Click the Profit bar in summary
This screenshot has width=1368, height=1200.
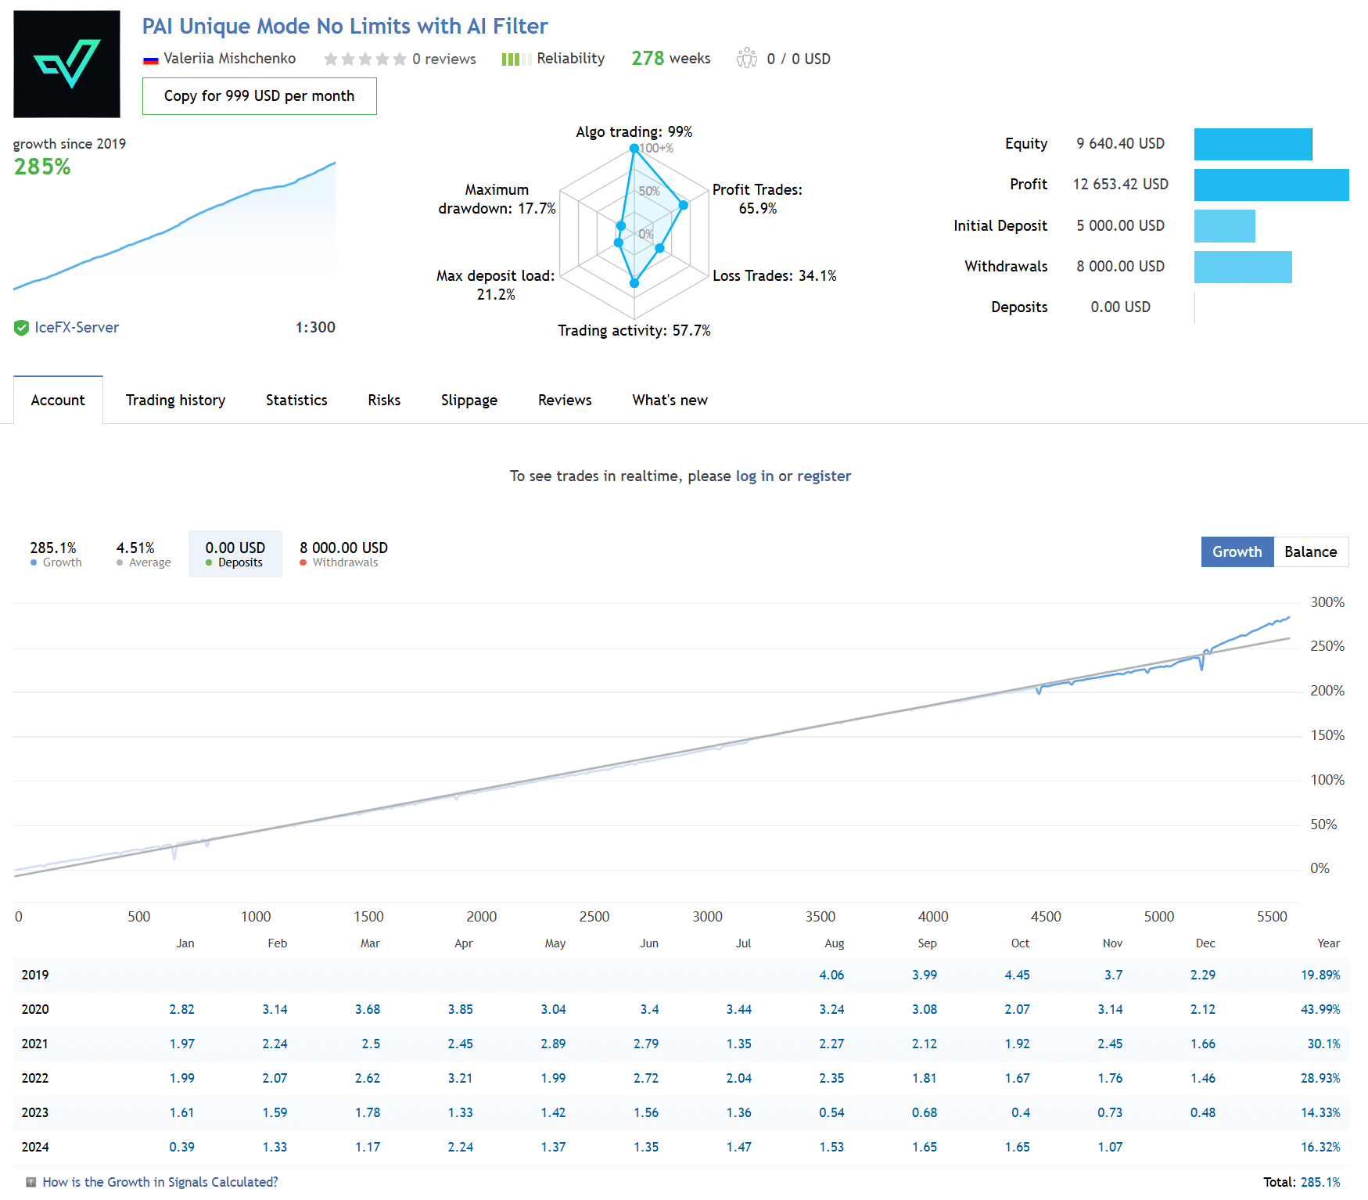tap(1271, 185)
